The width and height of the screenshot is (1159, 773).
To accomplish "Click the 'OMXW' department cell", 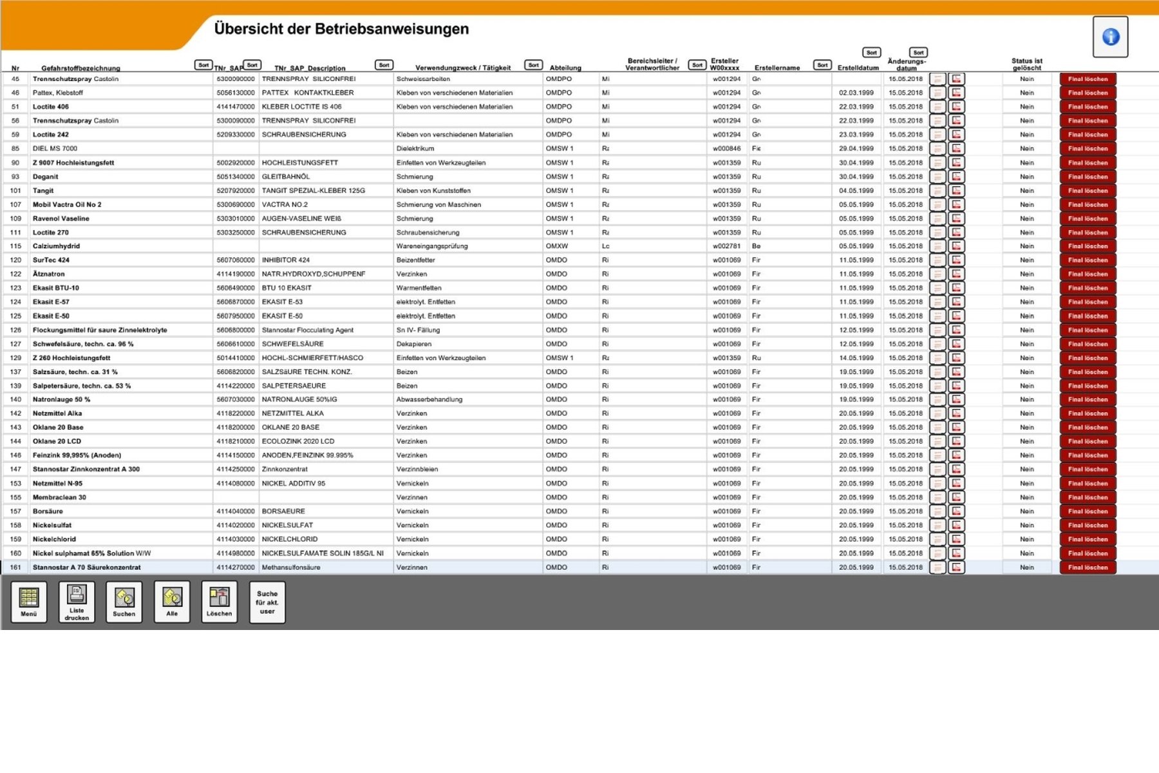I will coord(570,246).
